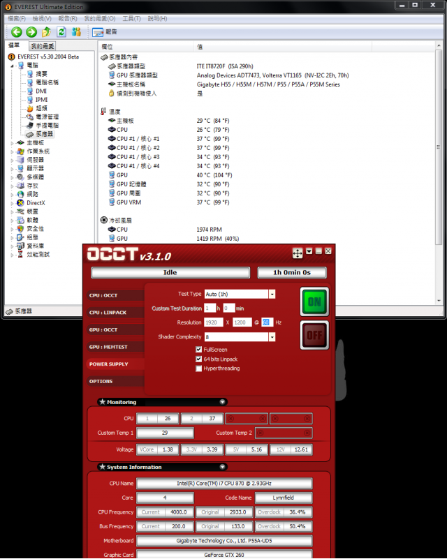Select the CPU : OCCT test tab
The image size is (447, 559).
point(115,295)
